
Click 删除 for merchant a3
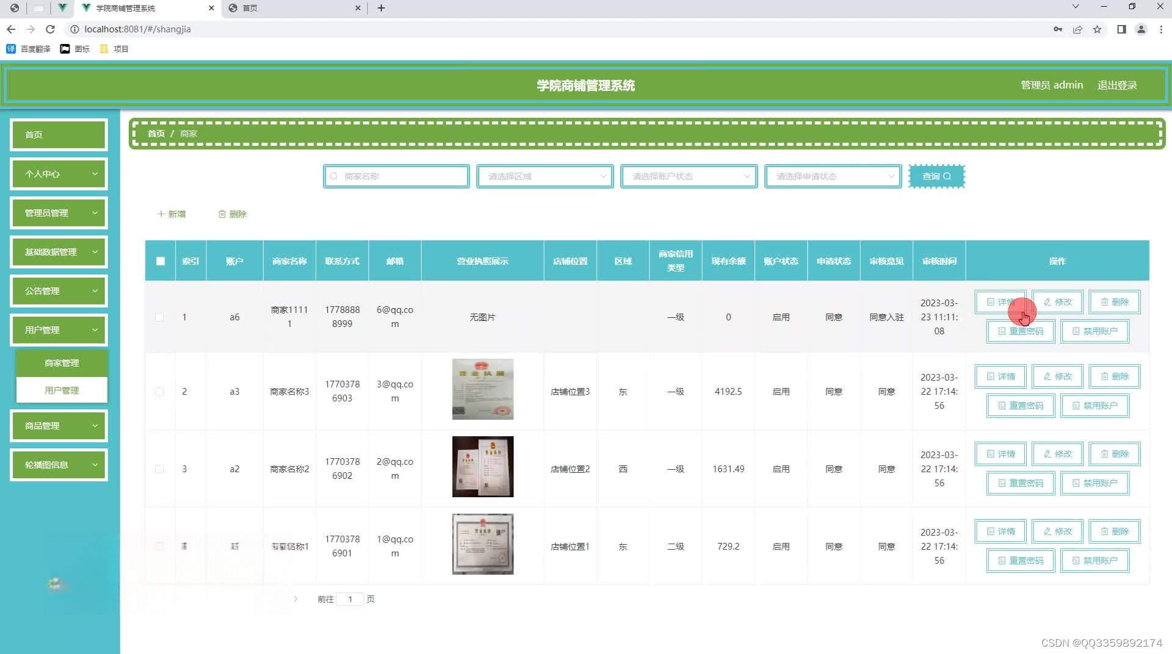coord(1115,376)
